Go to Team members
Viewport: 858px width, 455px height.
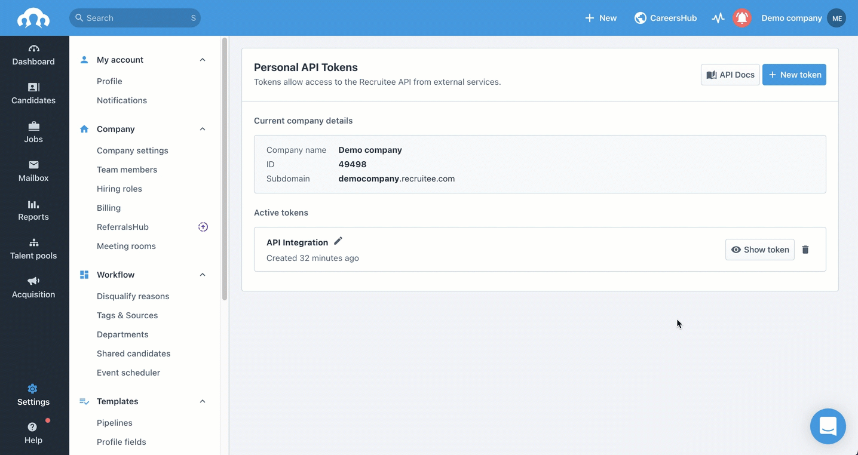point(127,170)
